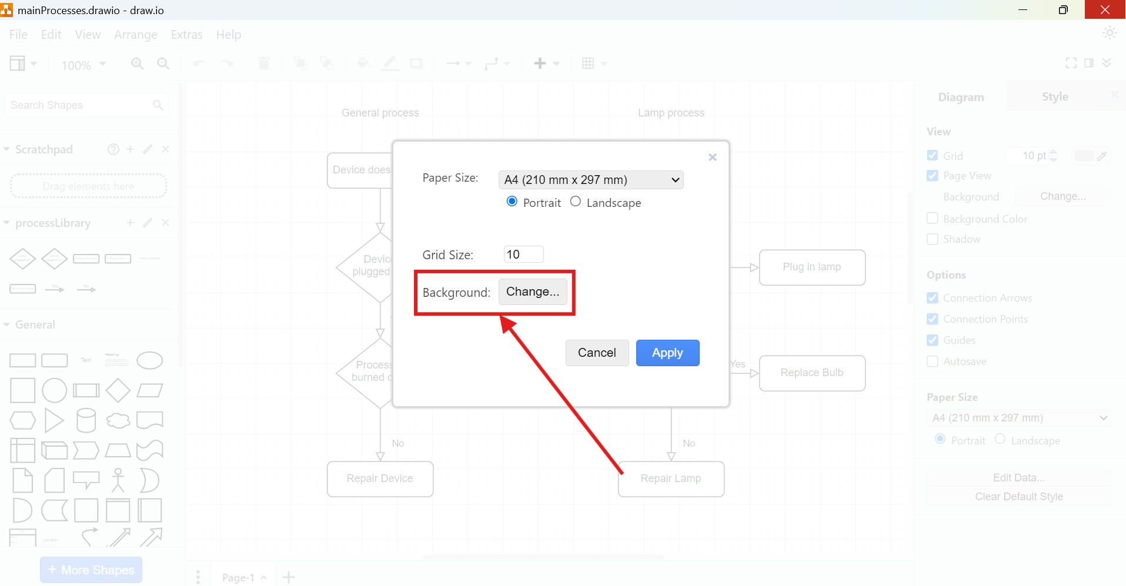Click the Zoom In magnifier icon
1126x586 pixels.
[137, 63]
